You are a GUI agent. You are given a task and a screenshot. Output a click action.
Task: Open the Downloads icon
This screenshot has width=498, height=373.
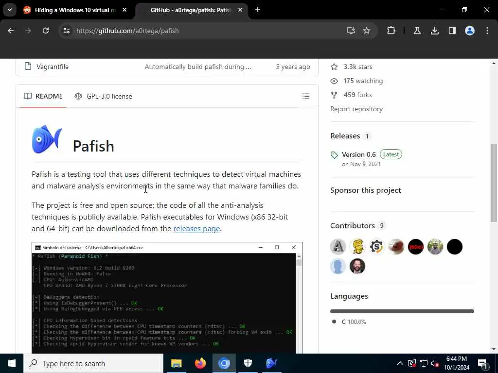[434, 31]
